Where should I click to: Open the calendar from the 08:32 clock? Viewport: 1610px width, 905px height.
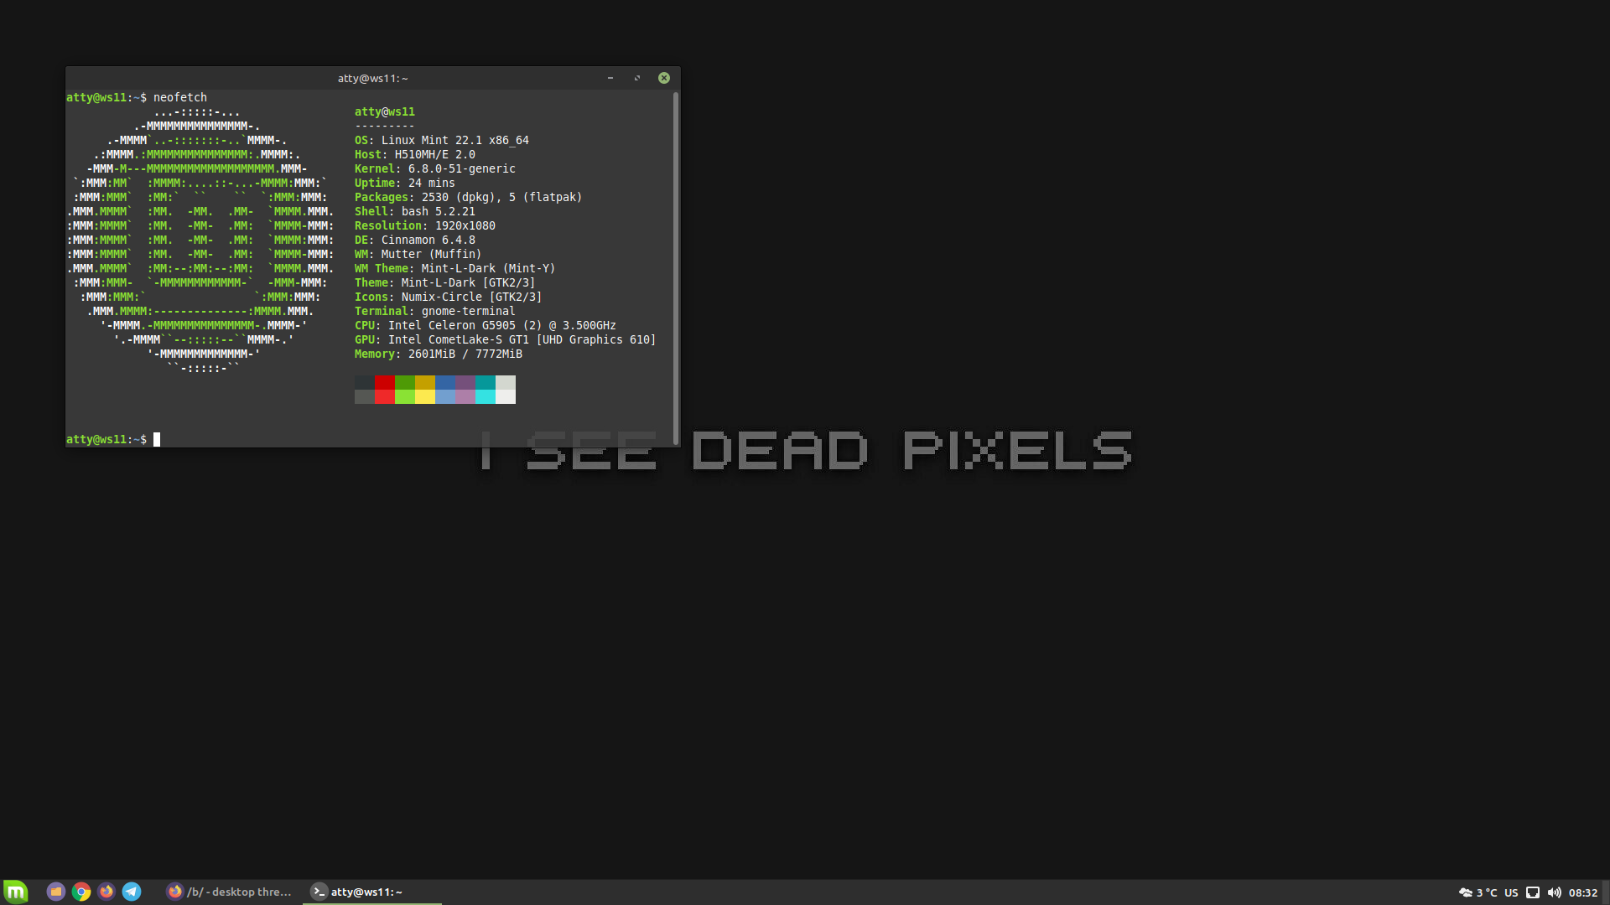pos(1583,892)
